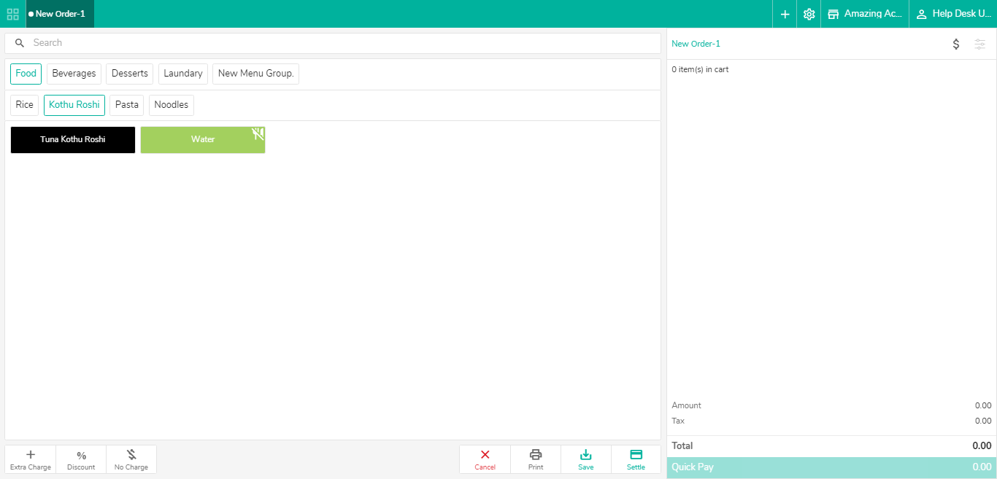Image resolution: width=997 pixels, height=479 pixels.
Task: Select the Desserts menu group
Action: (130, 74)
